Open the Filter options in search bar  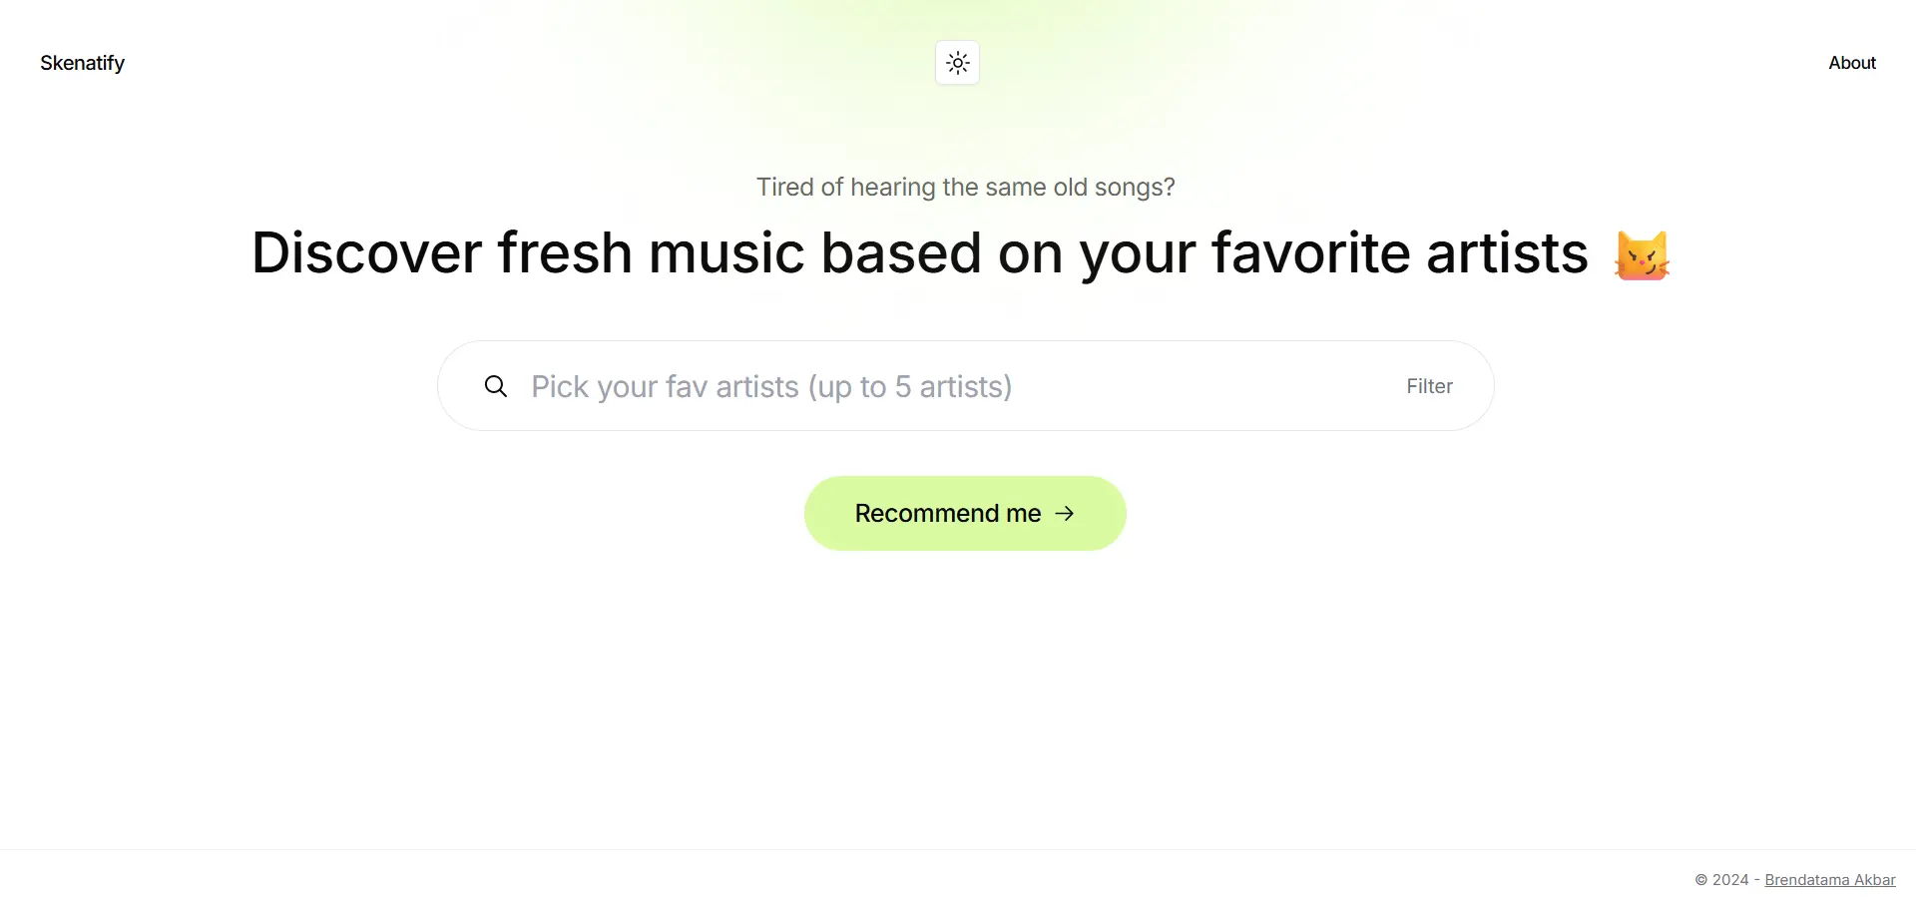1429,386
